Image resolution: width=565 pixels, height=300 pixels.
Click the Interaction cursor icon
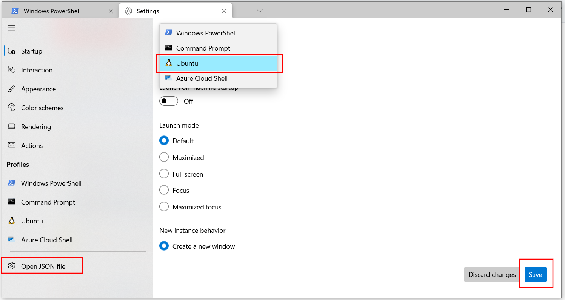12,70
